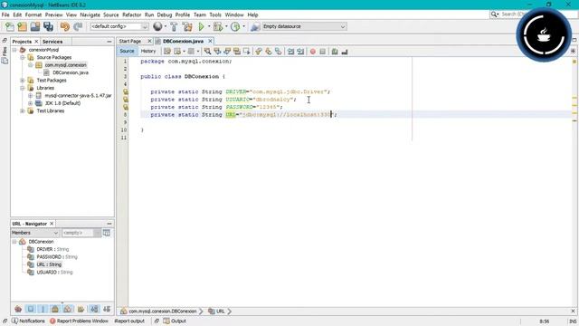Toggle Show Fields filter in Navigator
579x326 pixels.
31,309
